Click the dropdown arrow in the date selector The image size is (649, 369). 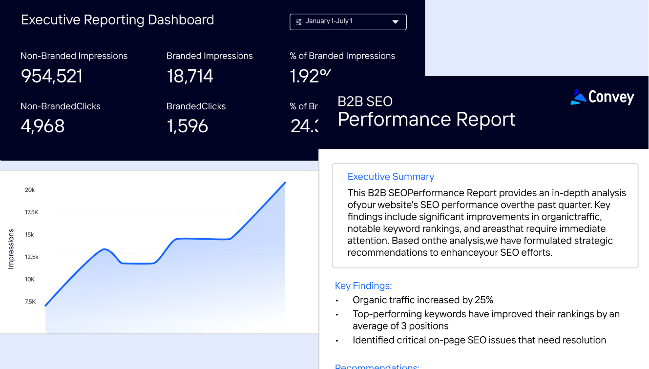395,21
